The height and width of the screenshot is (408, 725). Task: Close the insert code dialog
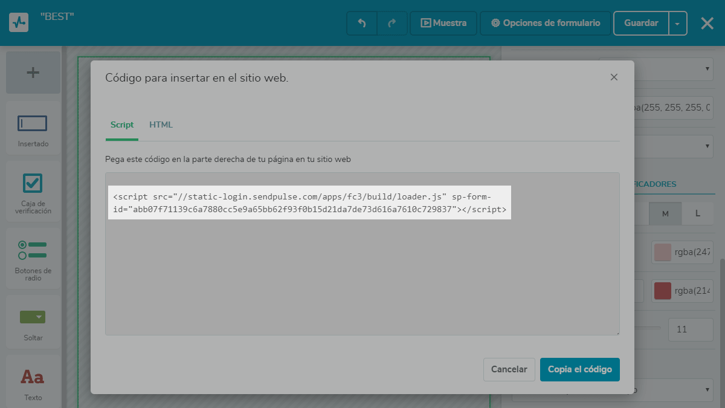(614, 77)
